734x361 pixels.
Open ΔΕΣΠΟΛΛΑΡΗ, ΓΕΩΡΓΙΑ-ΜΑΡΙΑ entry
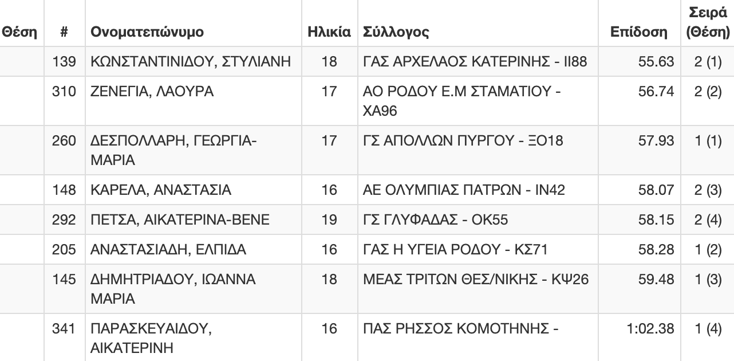pyautogui.click(x=174, y=150)
